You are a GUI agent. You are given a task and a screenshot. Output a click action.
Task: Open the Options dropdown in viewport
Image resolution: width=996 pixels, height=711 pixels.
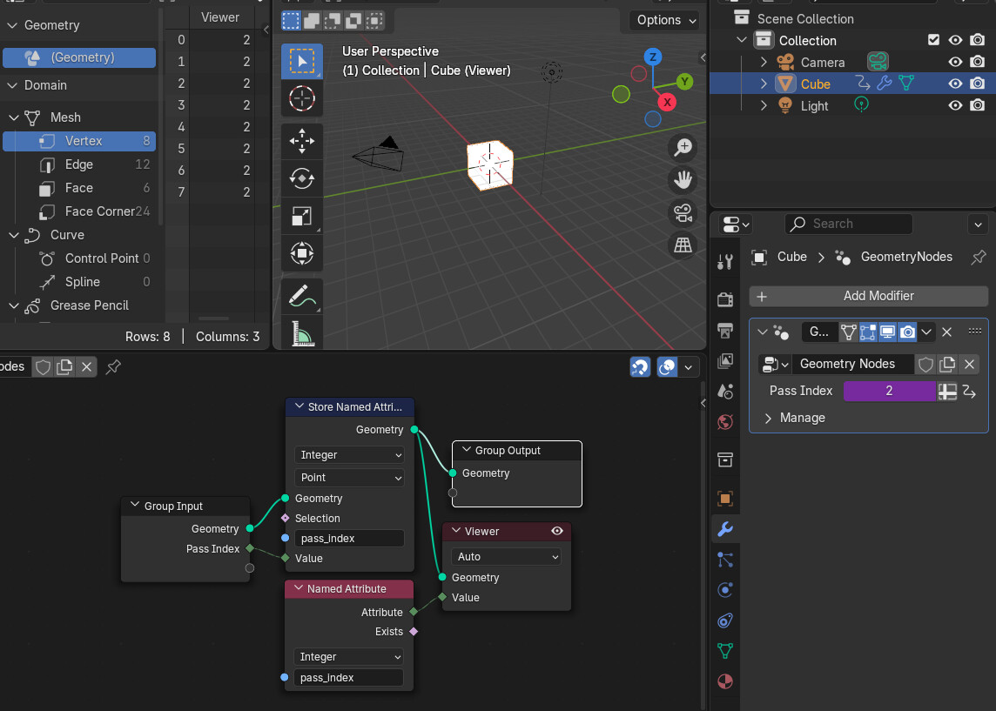[x=665, y=20]
